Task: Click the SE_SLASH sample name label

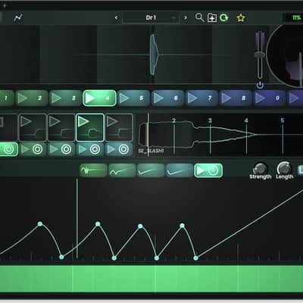Action: point(151,151)
